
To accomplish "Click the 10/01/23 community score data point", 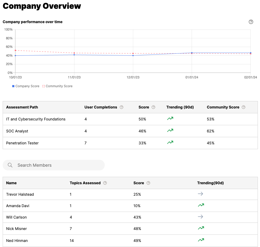I will pos(15,50).
